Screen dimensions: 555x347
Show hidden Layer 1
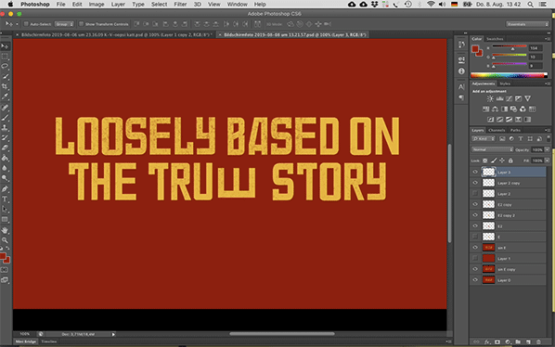[x=475, y=258]
